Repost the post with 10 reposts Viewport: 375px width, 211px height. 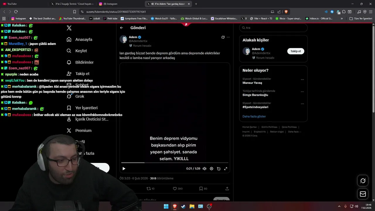point(150,188)
